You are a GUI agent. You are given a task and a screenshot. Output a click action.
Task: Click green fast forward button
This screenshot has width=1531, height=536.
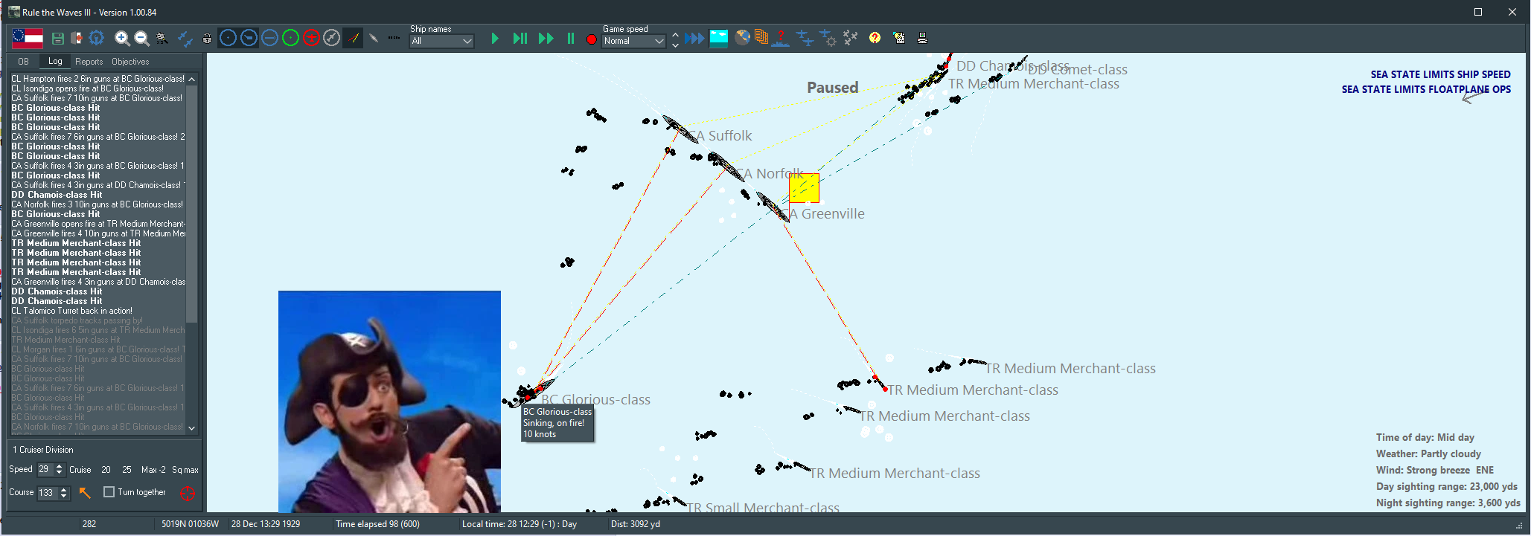[546, 39]
